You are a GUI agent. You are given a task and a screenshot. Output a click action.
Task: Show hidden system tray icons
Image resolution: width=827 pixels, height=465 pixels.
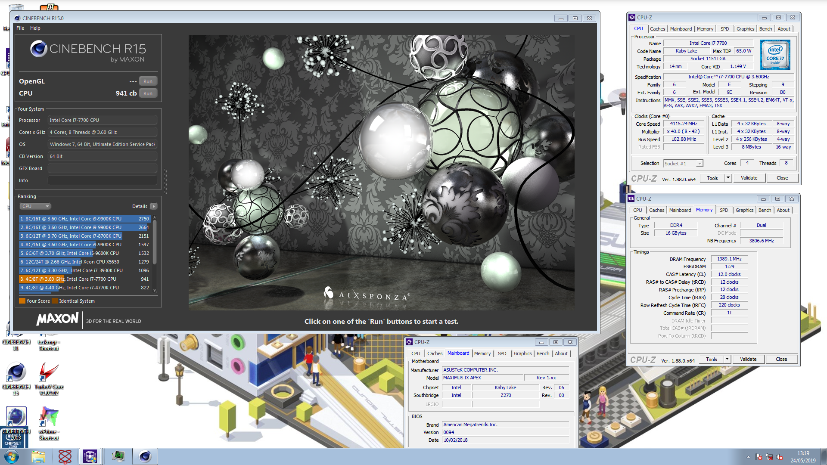click(x=748, y=457)
